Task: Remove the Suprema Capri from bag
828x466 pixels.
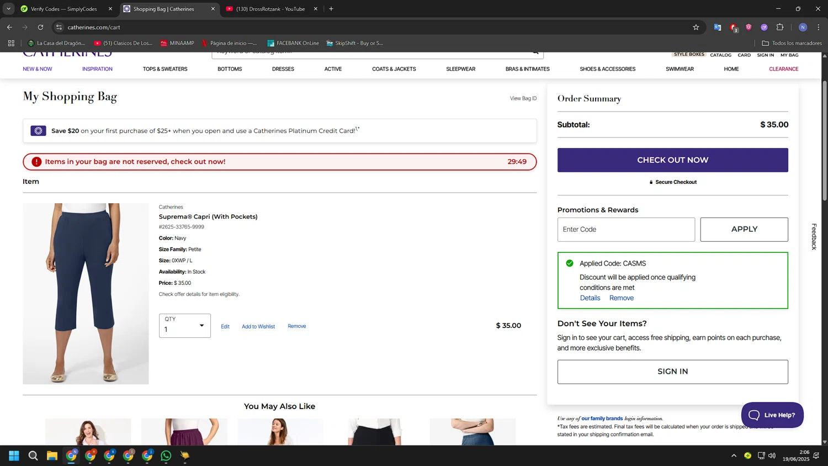Action: click(x=296, y=326)
